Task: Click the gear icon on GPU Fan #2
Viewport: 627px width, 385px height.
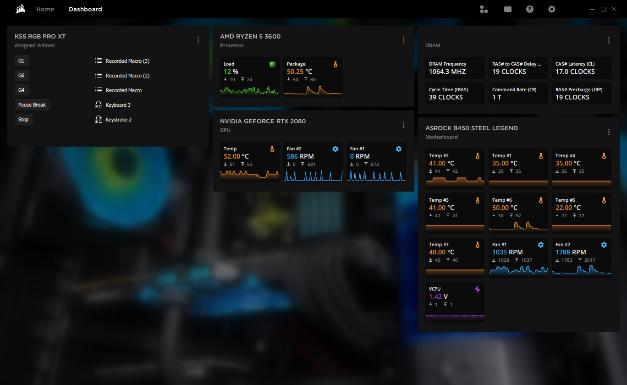Action: point(335,149)
